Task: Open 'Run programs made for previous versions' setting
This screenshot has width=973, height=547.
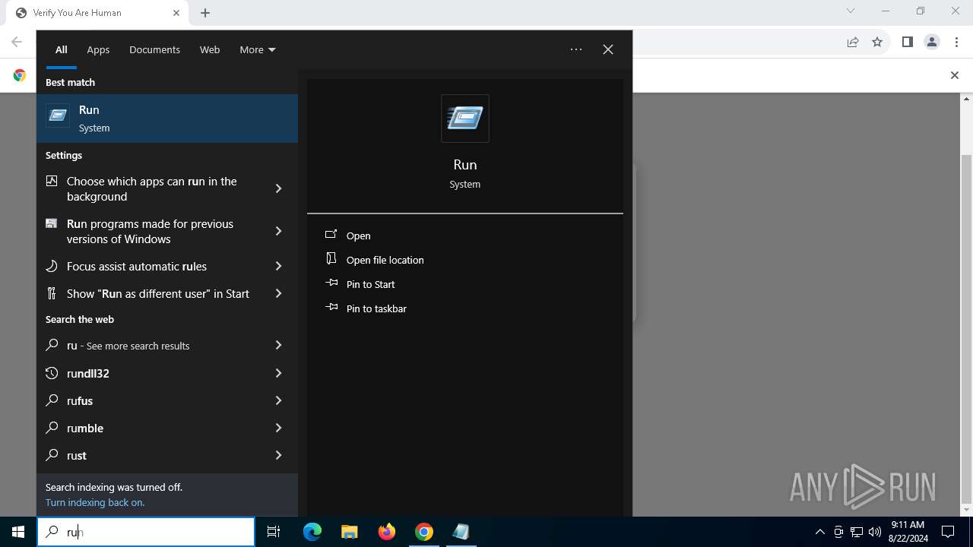Action: pyautogui.click(x=152, y=231)
